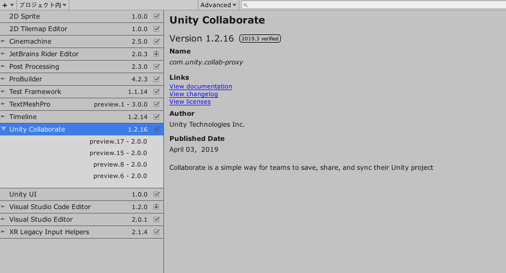Viewport: 506px width, 273px height.
Task: Select the ProBuilder package name
Action: point(26,79)
